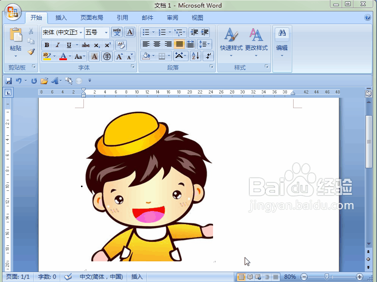Click the sort (A-Z) icon in Paragraph group
377x282 pixels.
[195, 55]
